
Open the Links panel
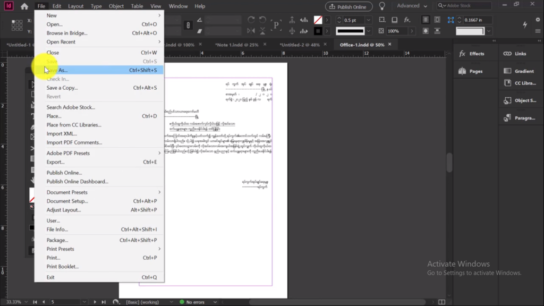point(515,54)
